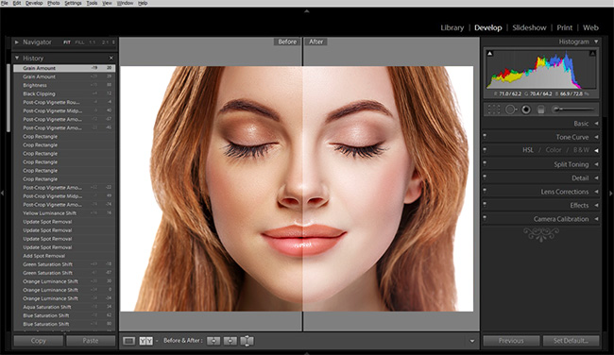Activate the Red Eye Correction tool

tap(526, 110)
